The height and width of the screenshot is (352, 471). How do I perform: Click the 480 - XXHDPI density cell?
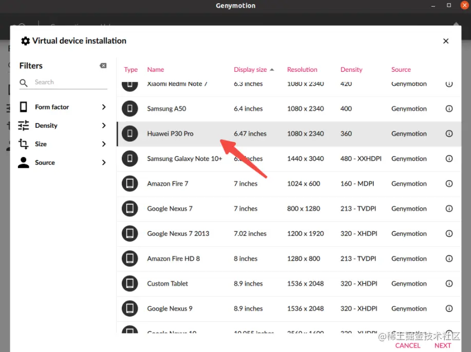[x=361, y=159]
